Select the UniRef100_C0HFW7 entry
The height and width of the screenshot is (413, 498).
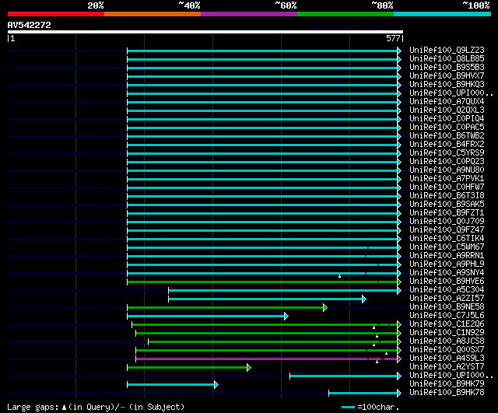(447, 187)
